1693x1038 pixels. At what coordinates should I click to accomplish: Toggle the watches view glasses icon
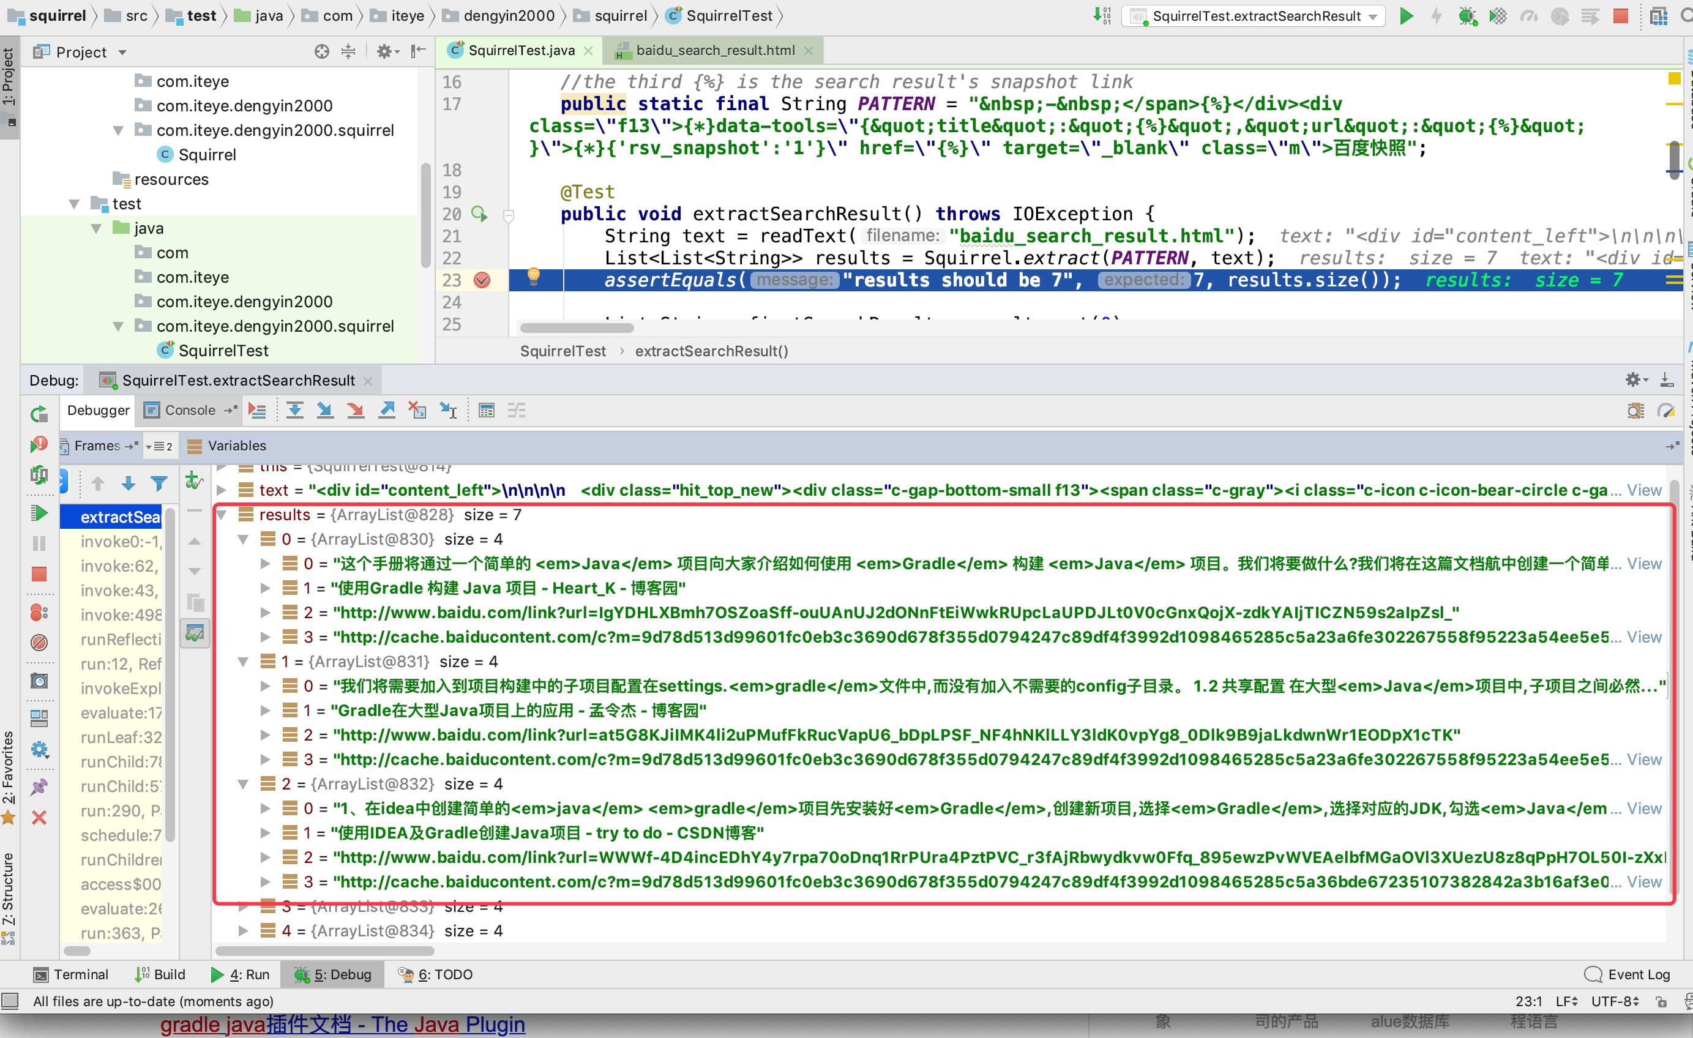195,632
